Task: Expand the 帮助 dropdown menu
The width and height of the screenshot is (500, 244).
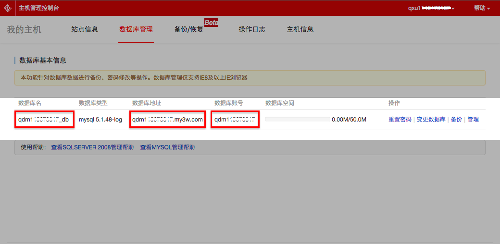Action: tap(482, 8)
